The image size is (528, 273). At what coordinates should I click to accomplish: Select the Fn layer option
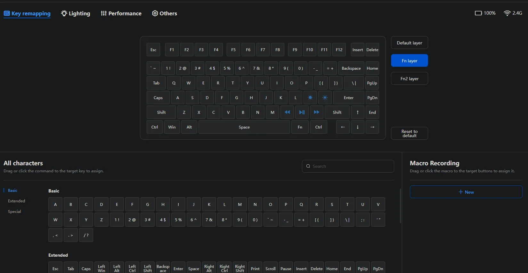coord(409,61)
